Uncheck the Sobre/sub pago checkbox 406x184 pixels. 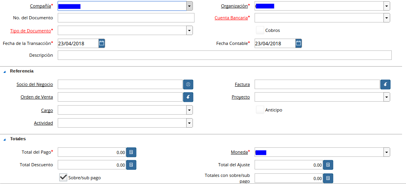click(63, 177)
